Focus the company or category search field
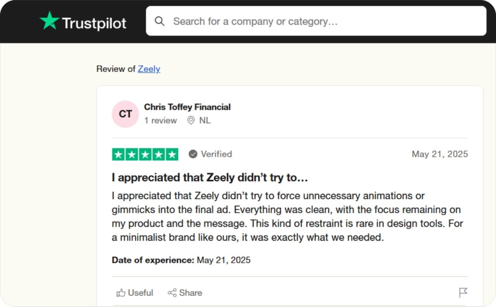 click(x=320, y=21)
